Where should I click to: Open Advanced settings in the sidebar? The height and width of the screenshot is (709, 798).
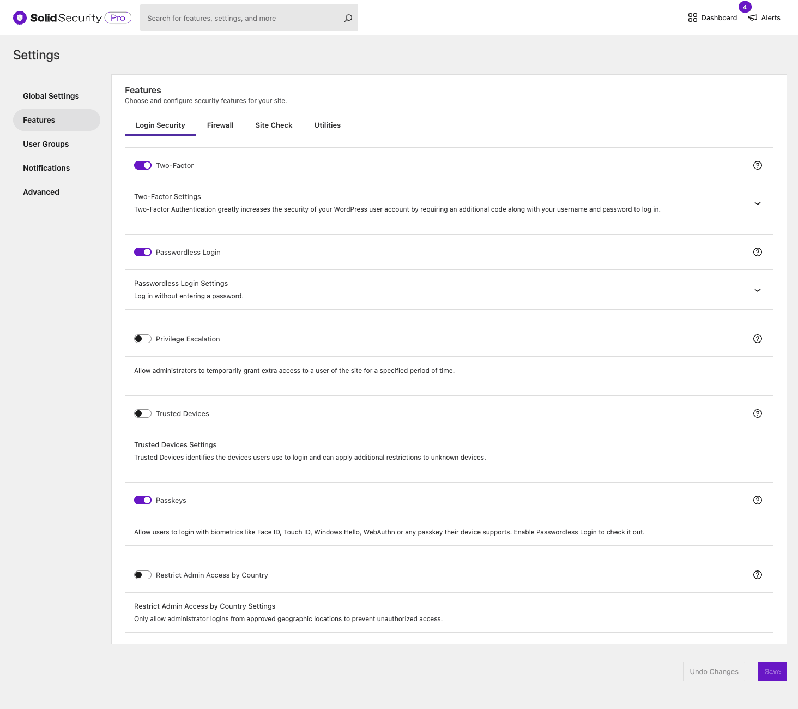point(57,192)
